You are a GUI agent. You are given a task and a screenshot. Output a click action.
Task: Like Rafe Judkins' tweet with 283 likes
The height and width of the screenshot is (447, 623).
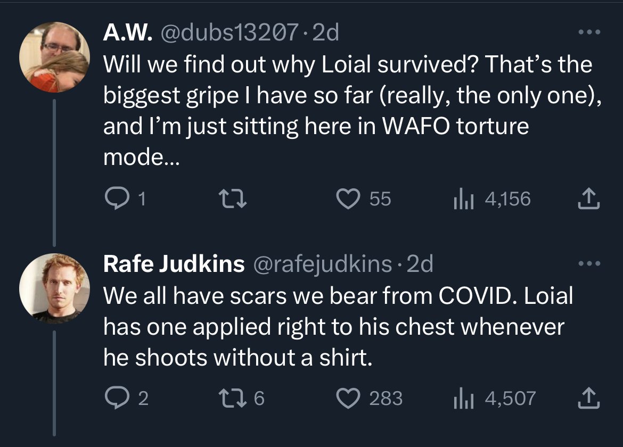tap(349, 398)
